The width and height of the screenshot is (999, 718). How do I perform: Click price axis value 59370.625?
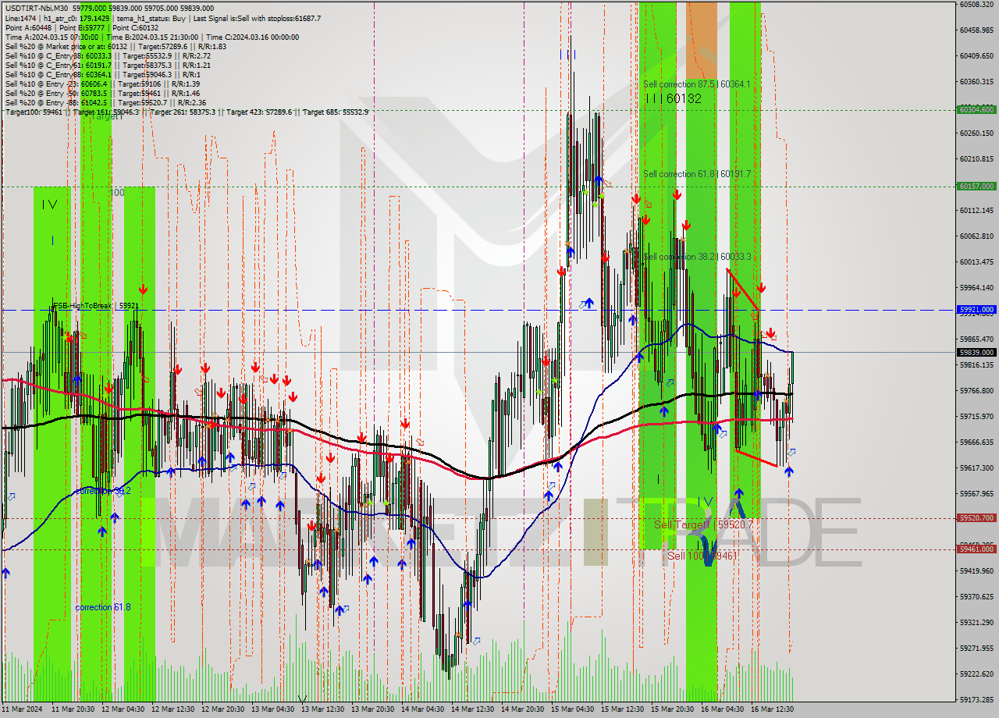pos(976,596)
